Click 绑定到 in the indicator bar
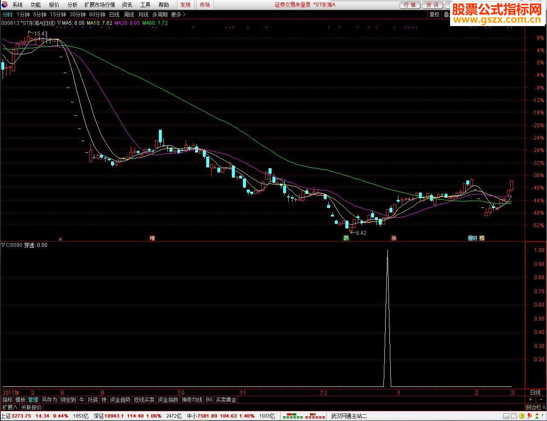This screenshot has height=421, width=547. click(68, 400)
